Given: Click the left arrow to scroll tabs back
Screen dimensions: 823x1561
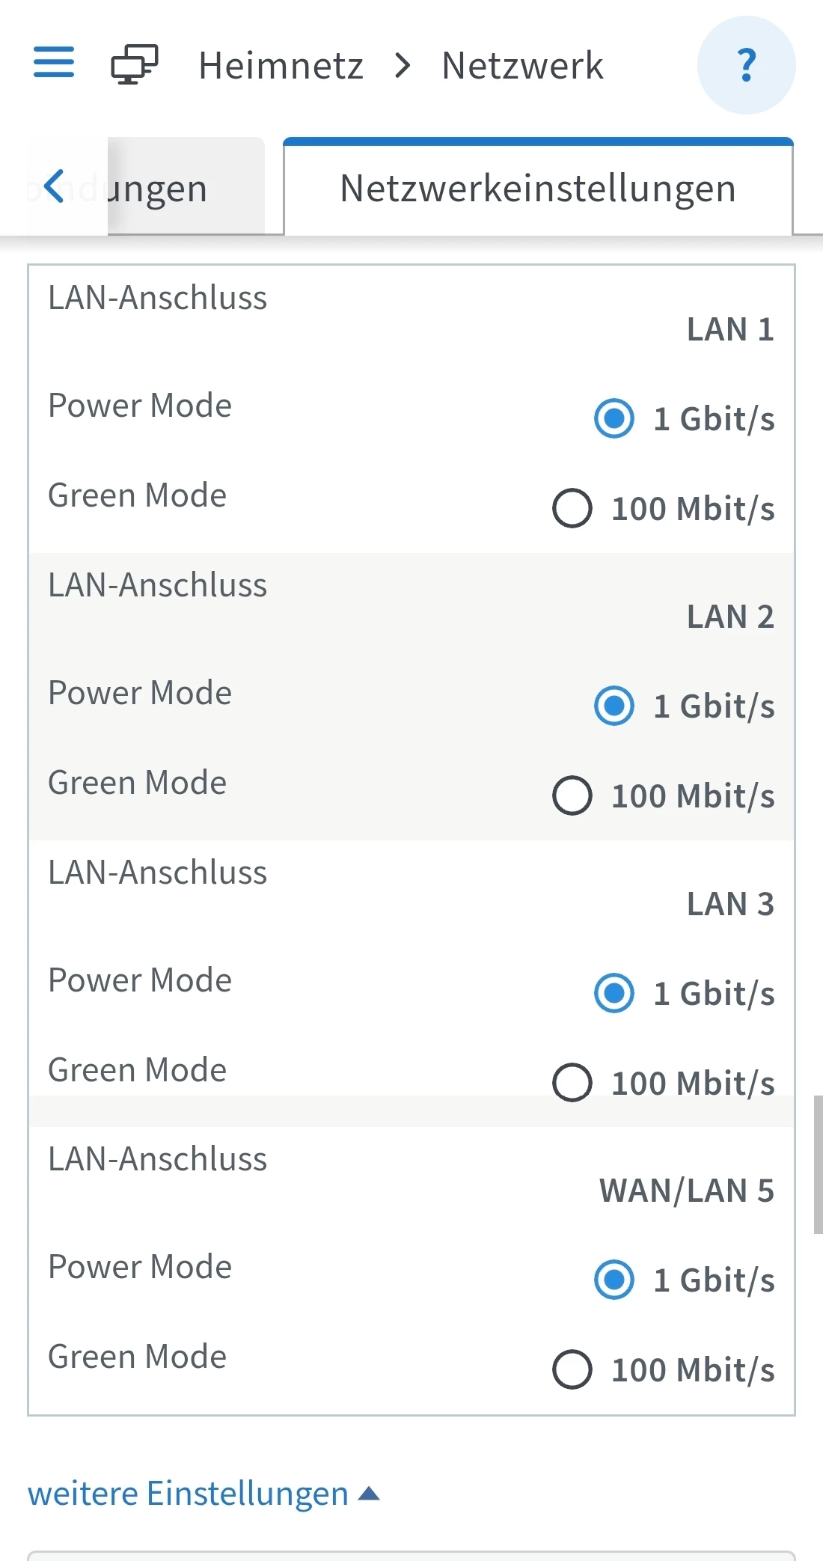Looking at the screenshot, I should coord(54,186).
